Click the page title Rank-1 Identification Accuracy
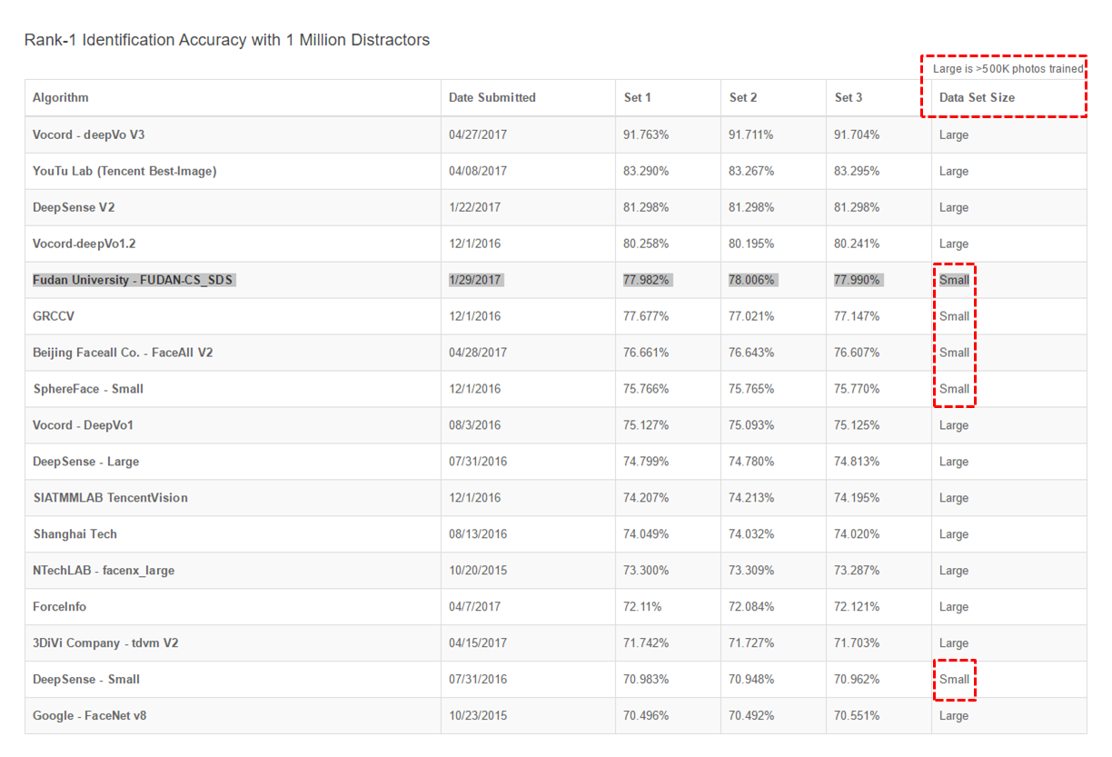Image resolution: width=1112 pixels, height=757 pixels. point(227,40)
